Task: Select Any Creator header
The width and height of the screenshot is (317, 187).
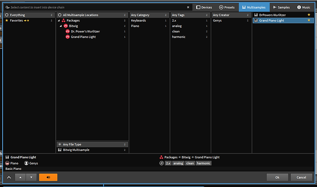Action: 231,15
